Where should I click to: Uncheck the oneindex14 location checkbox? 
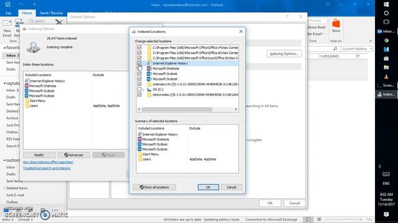click(139, 84)
